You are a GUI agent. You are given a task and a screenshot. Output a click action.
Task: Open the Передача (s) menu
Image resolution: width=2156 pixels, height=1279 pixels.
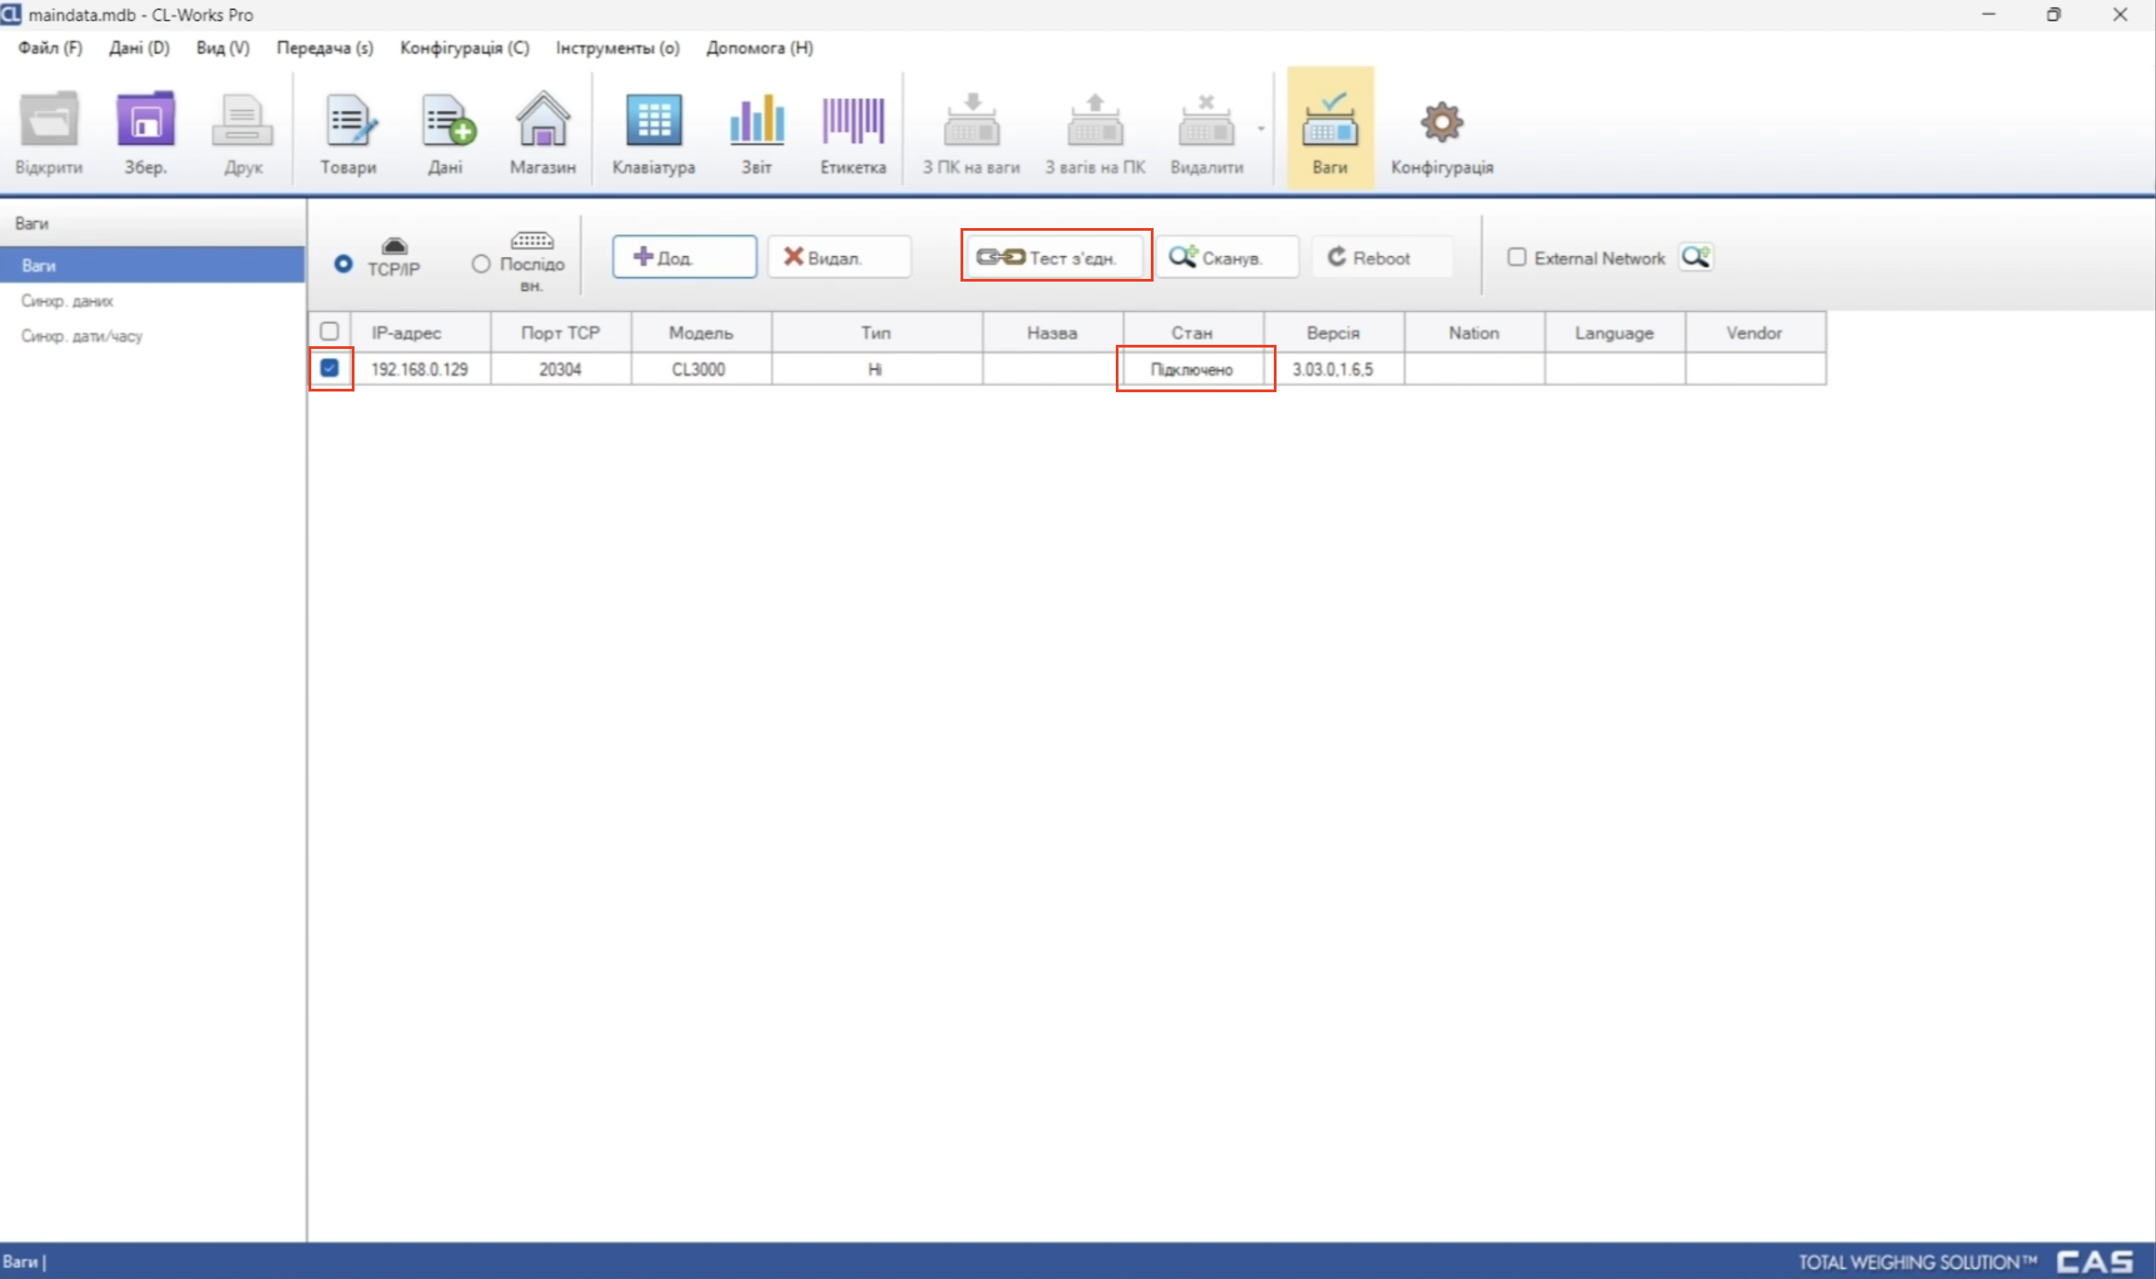click(324, 48)
